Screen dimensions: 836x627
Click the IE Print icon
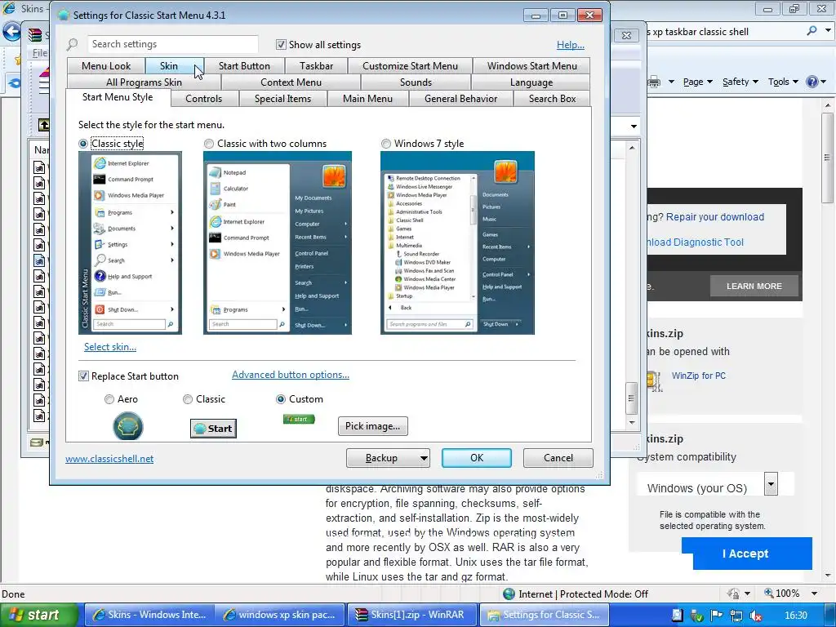click(654, 82)
